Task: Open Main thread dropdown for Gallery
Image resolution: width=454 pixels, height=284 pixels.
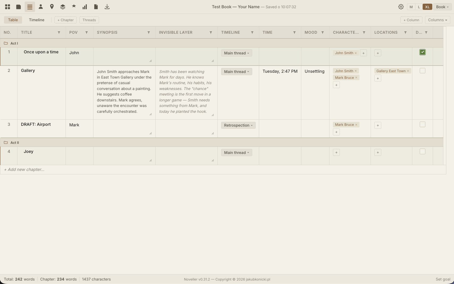Action: 237,72
